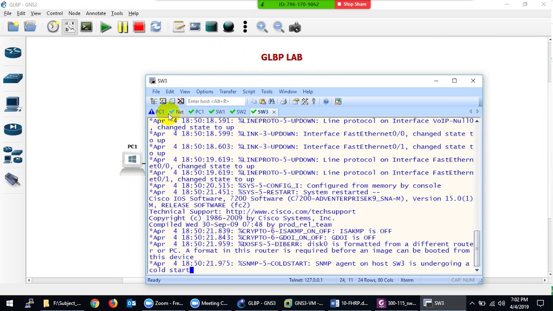
Task: Click the GNS3 Zoom out magnifier
Action: (x=279, y=27)
